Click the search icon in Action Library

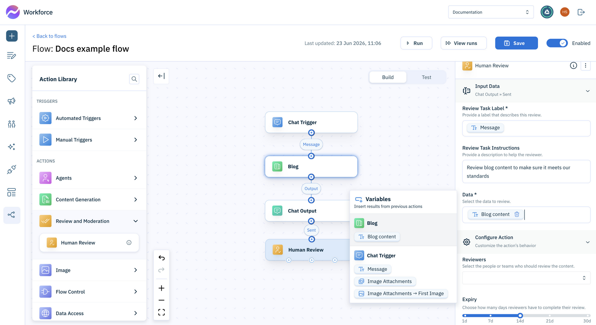pyautogui.click(x=134, y=79)
